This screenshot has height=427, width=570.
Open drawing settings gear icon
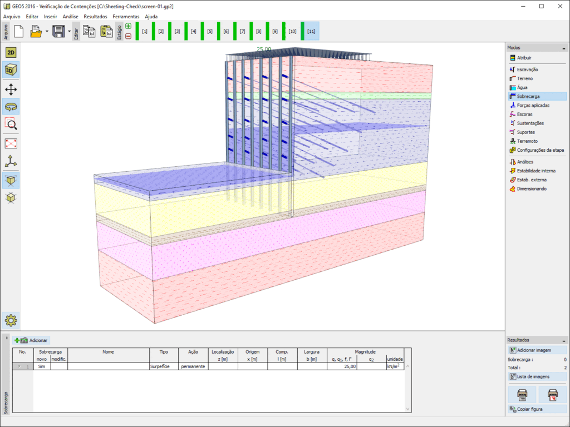(x=11, y=320)
